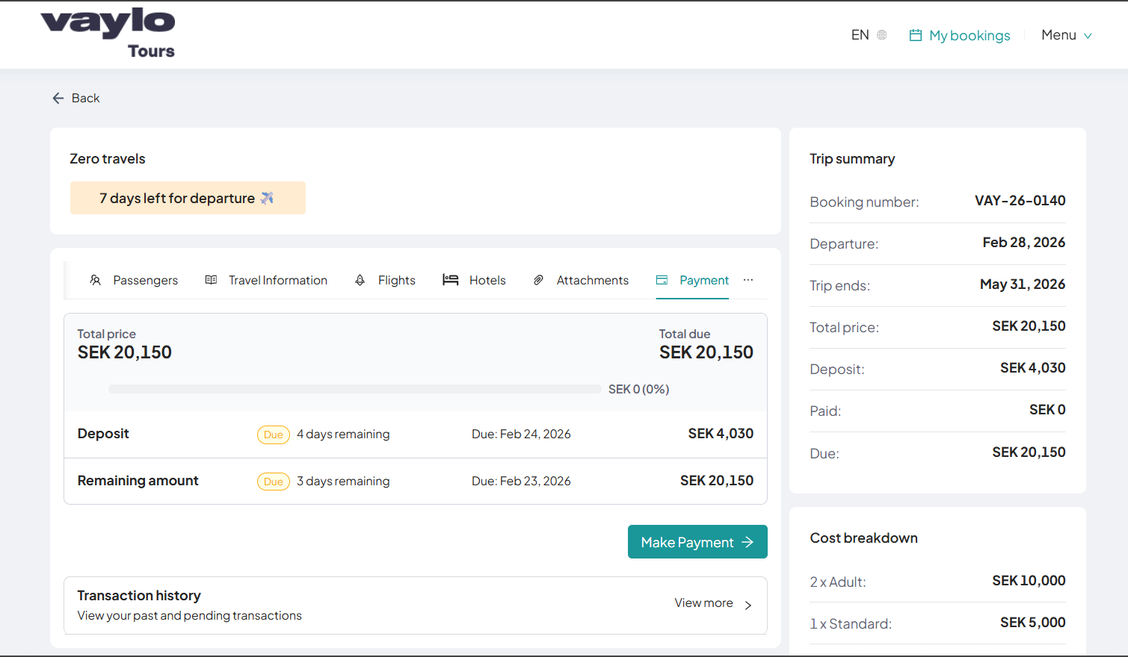Expand the hidden tabs ellipsis
The image size is (1128, 657).
click(x=748, y=278)
